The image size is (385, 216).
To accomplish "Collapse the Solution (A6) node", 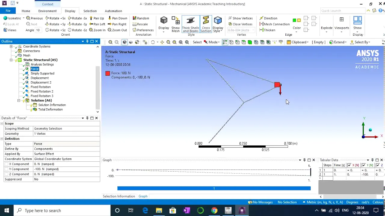I will [19, 100].
